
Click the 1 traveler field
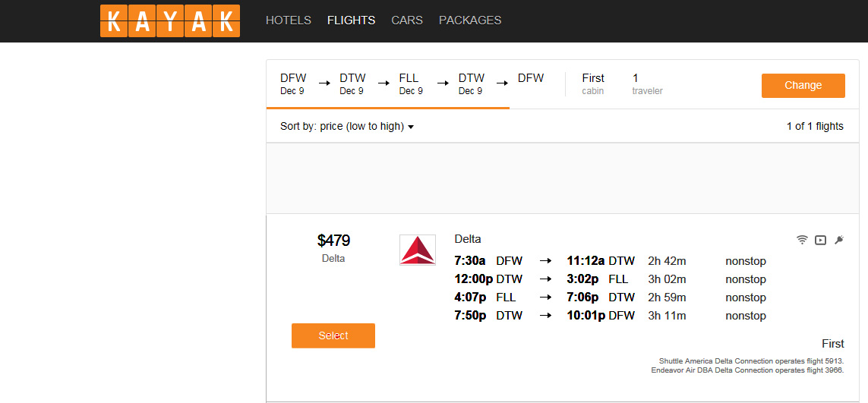(x=646, y=83)
